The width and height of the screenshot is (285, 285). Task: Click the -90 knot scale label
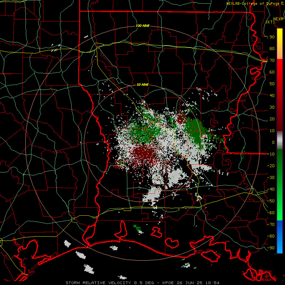coord(271,248)
